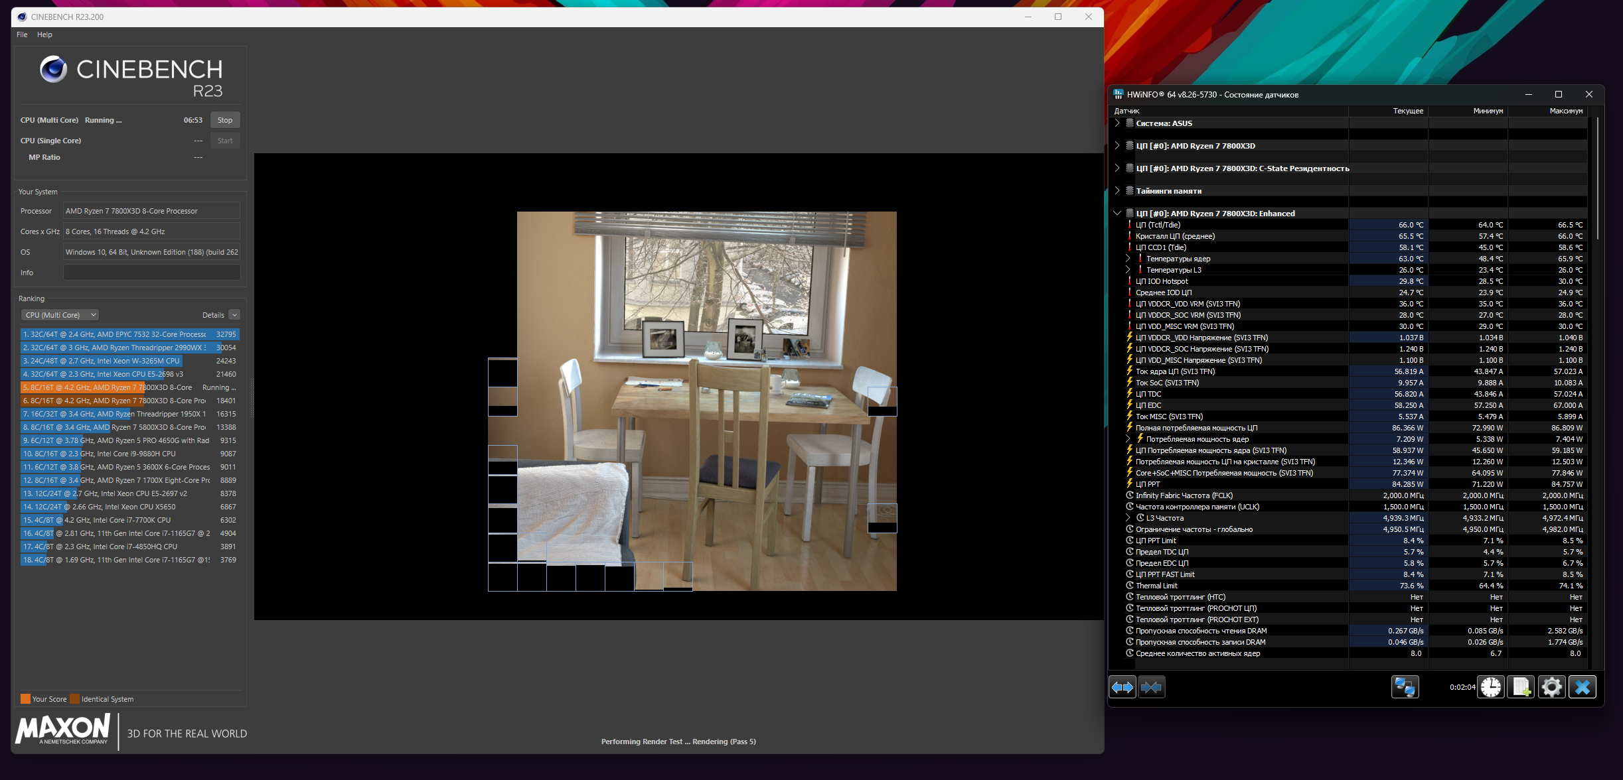Start logging with the sheet-plus icon
This screenshot has width=1623, height=780.
pyautogui.click(x=1521, y=687)
